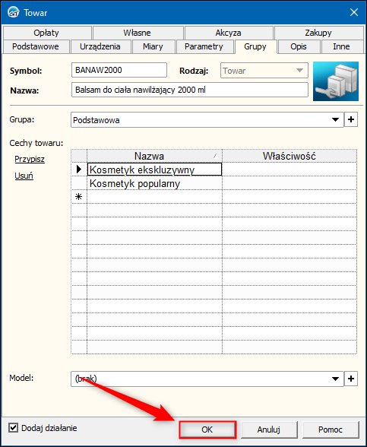
Task: Sort by the Nazwa column header
Action: point(154,156)
